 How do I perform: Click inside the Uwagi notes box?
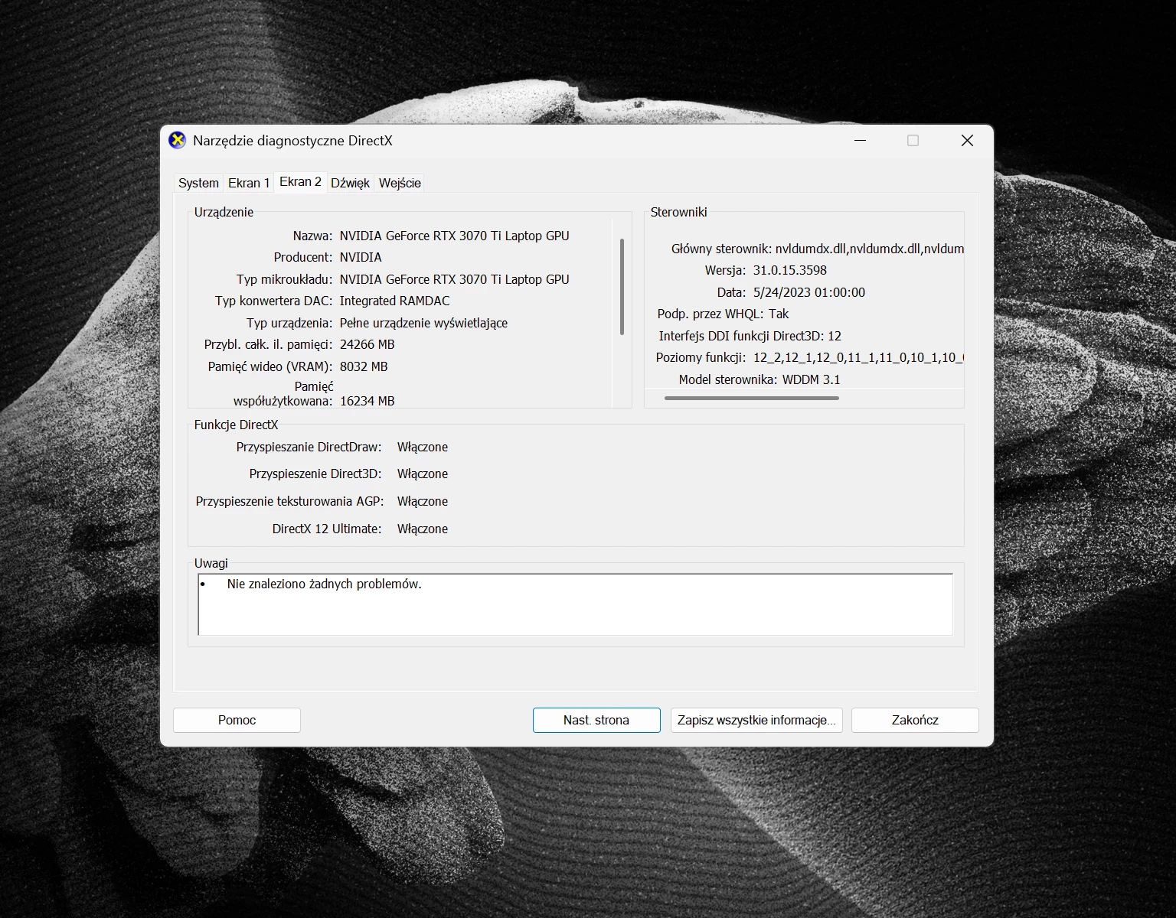click(x=575, y=604)
